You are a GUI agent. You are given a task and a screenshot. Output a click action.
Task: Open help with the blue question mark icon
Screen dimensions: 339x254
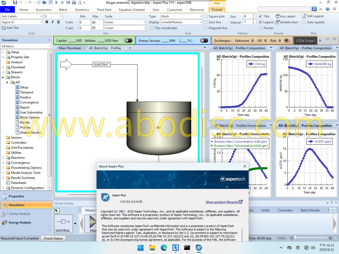[328, 9]
